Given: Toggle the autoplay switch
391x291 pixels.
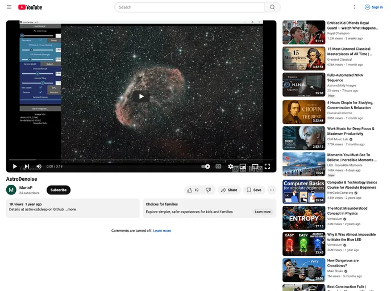Looking at the screenshot, I should (206, 167).
